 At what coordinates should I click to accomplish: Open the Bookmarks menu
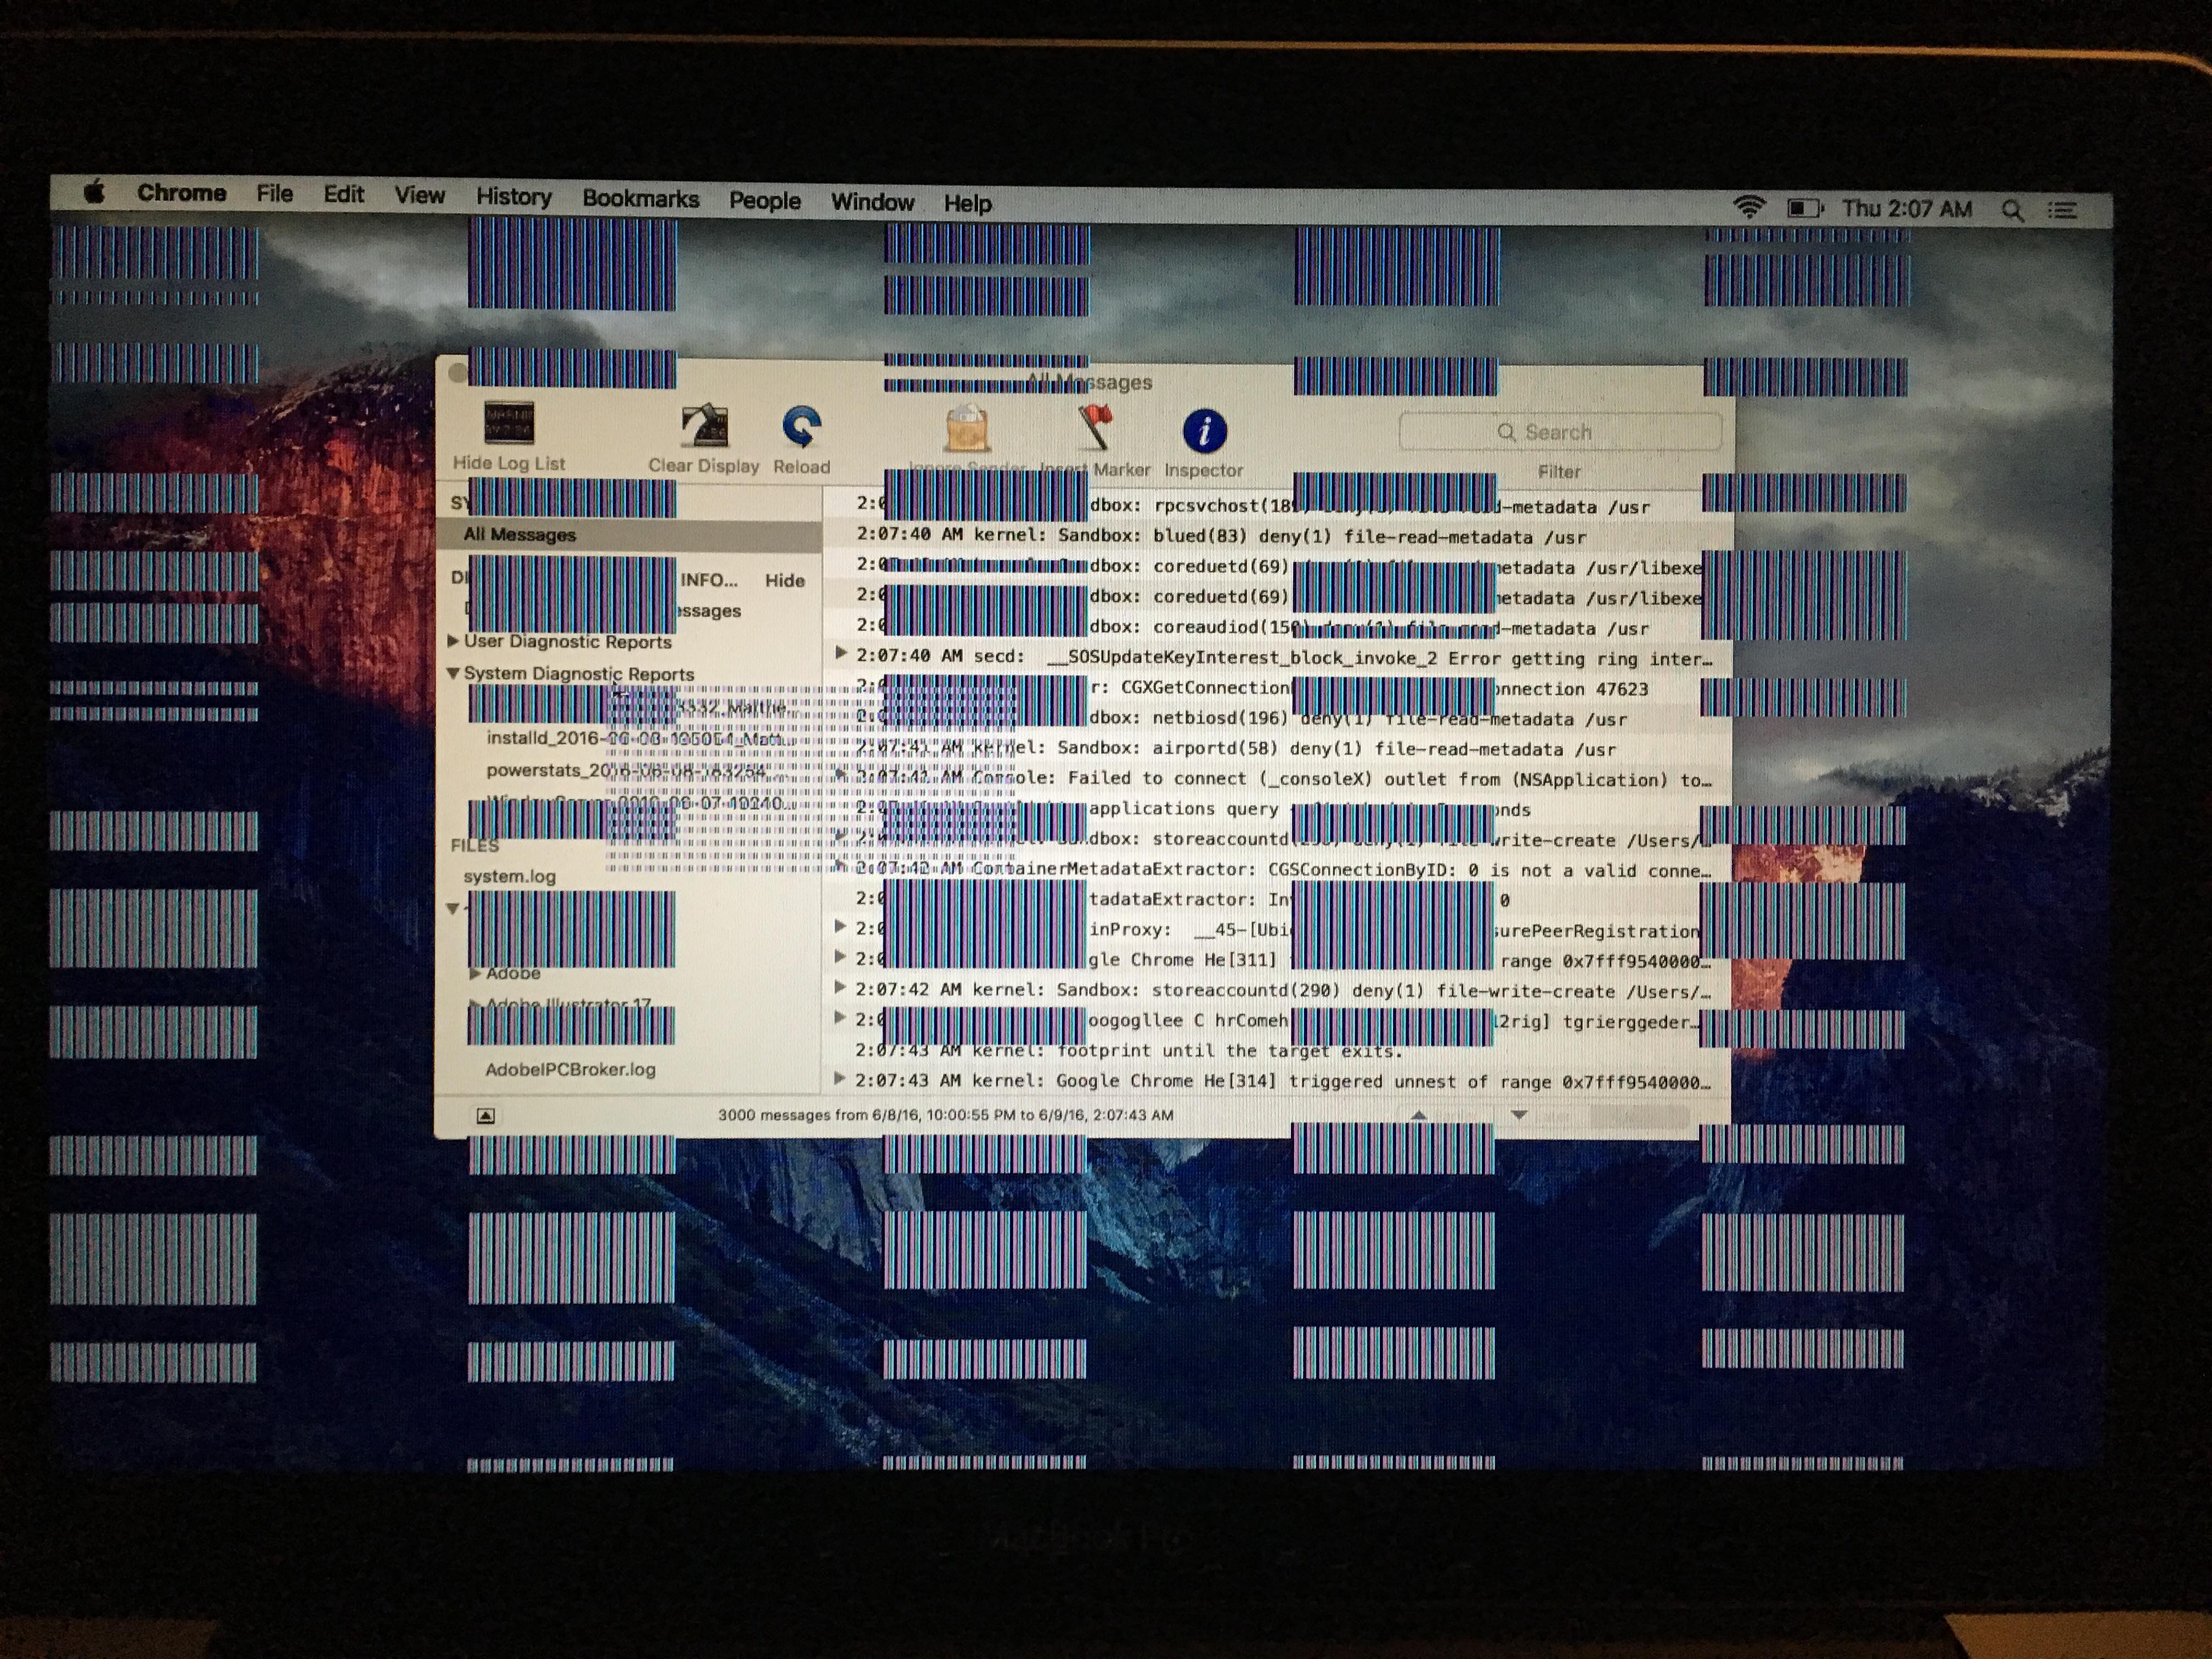tap(640, 199)
